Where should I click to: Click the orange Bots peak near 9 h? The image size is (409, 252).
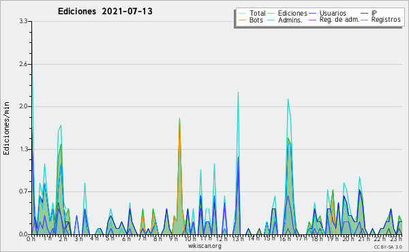179,119
